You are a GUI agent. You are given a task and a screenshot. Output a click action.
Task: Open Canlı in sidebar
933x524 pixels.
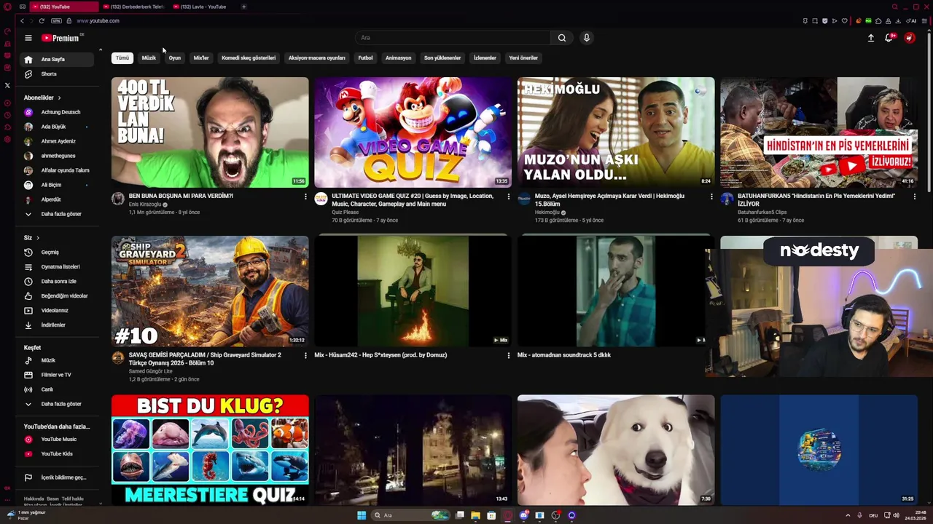pyautogui.click(x=58, y=389)
